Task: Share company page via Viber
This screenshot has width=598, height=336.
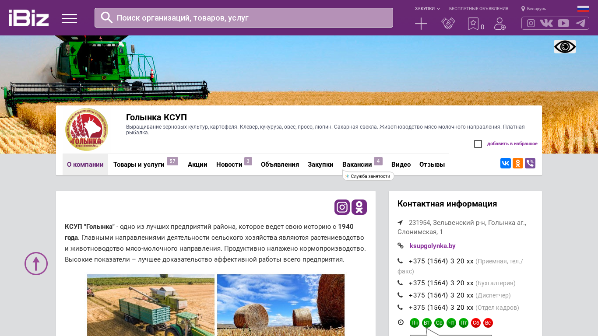Action: [x=530, y=163]
